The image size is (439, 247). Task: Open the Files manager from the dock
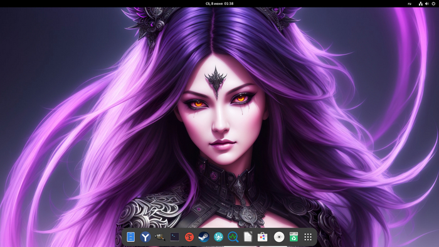(130, 237)
